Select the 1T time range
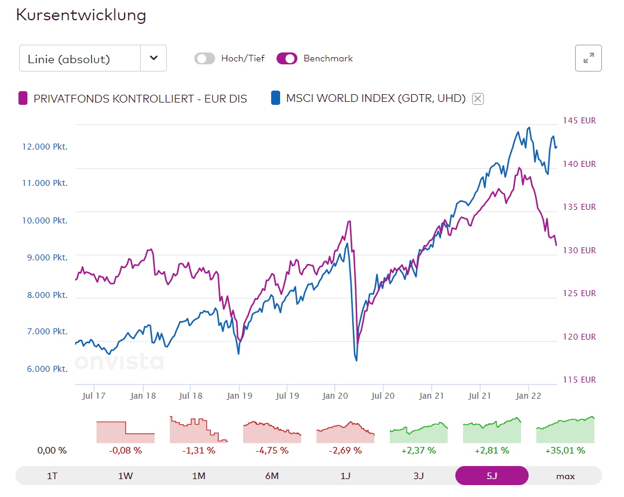Image resolution: width=624 pixels, height=497 pixels. click(x=52, y=476)
